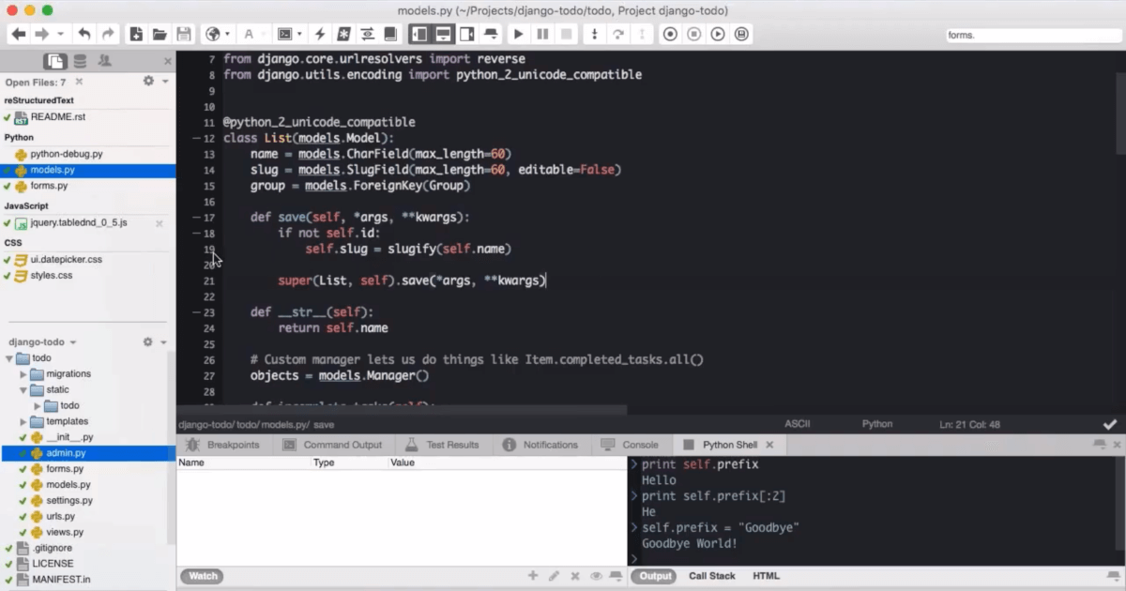Open the browser preview dropdown arrow
This screenshot has height=591, width=1126.
coord(229,34)
